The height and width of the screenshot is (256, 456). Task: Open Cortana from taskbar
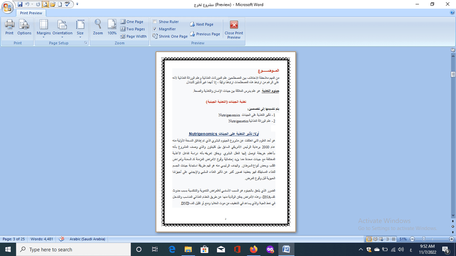[x=139, y=249]
